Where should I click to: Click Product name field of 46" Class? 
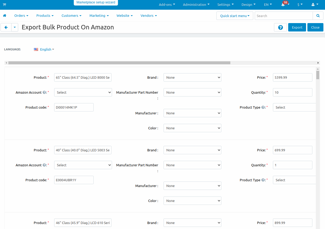pyautogui.click(x=83, y=223)
